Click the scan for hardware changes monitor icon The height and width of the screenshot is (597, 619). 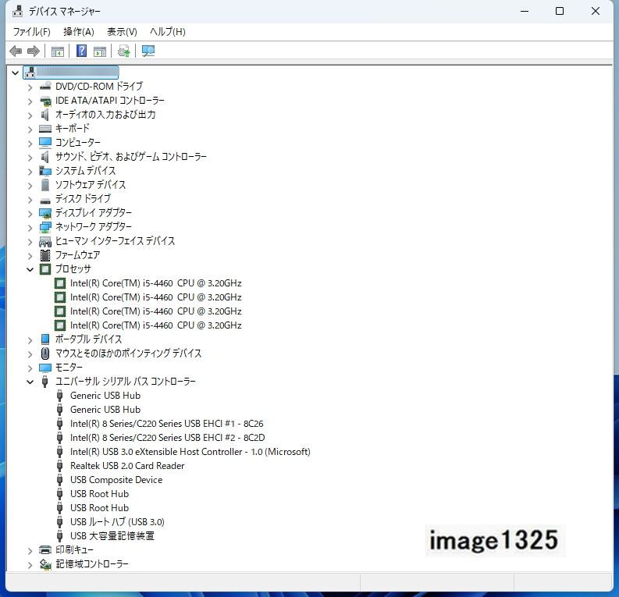click(x=148, y=51)
